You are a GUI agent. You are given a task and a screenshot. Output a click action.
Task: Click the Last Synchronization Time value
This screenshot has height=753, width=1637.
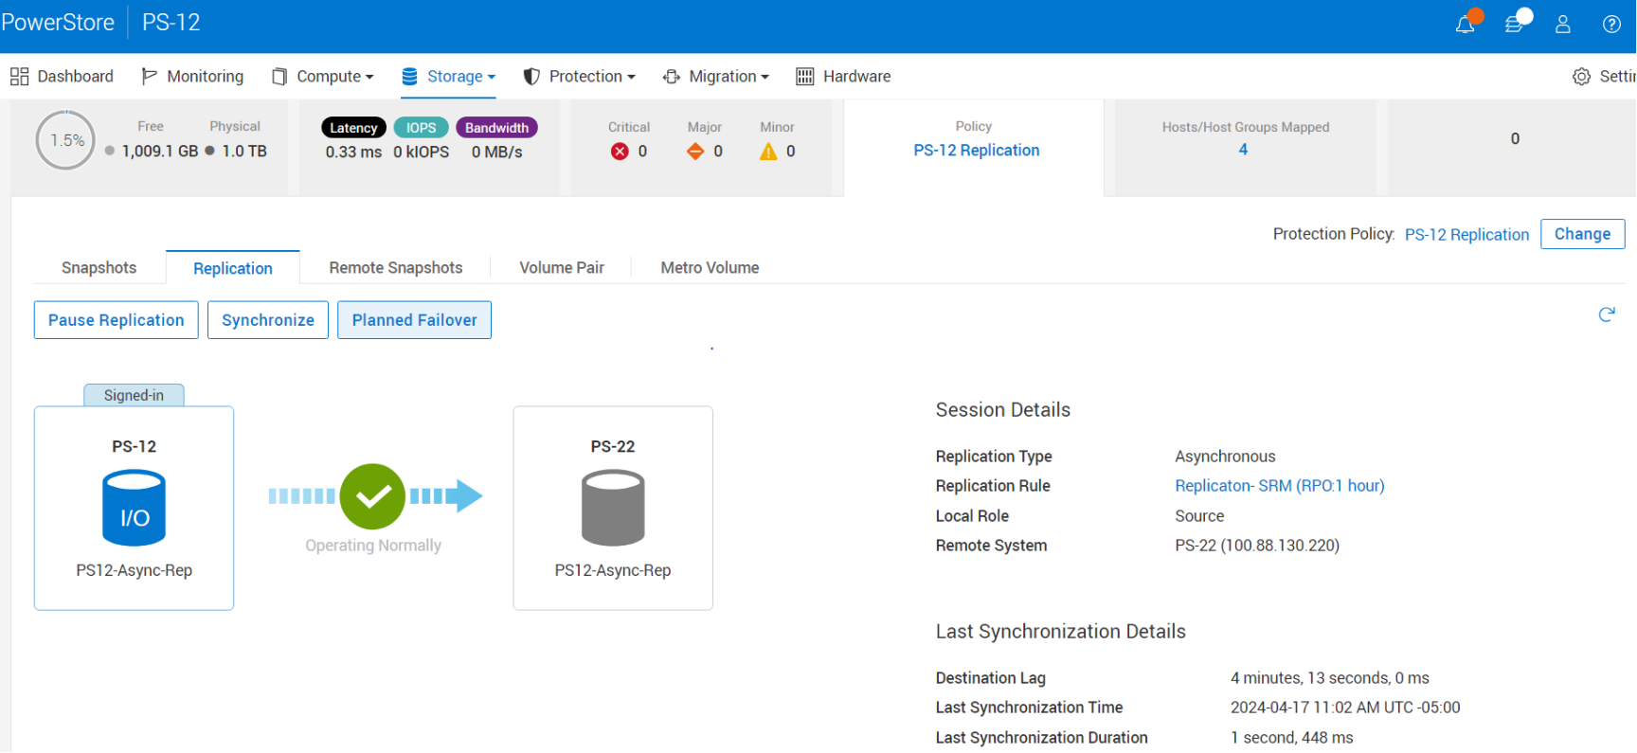[1345, 708]
